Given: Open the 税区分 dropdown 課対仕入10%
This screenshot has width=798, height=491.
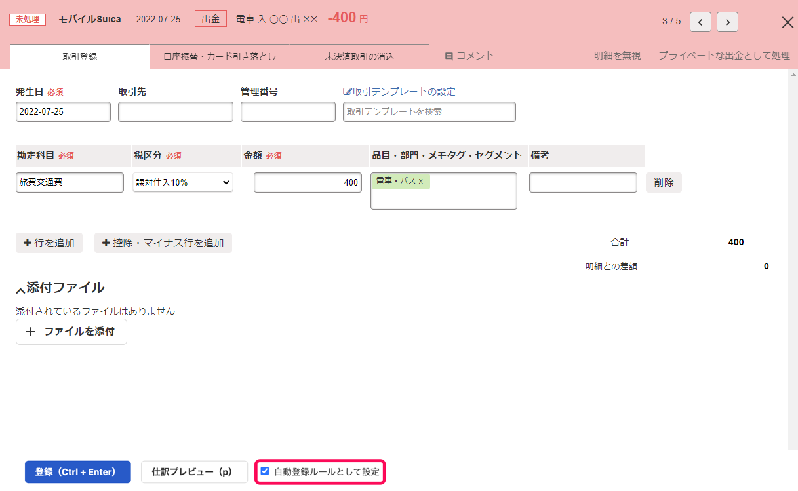Looking at the screenshot, I should point(183,182).
